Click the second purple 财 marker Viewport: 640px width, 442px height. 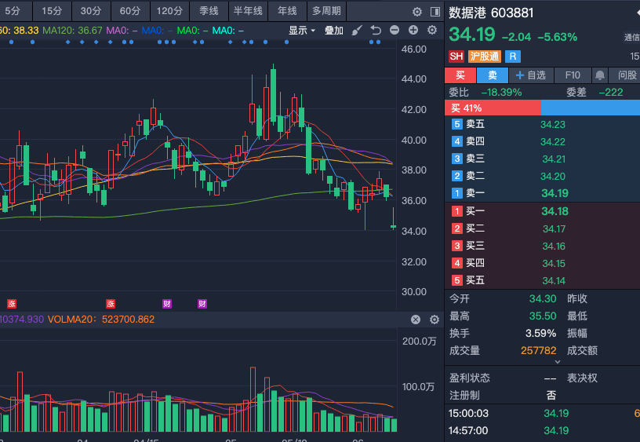pyautogui.click(x=202, y=304)
